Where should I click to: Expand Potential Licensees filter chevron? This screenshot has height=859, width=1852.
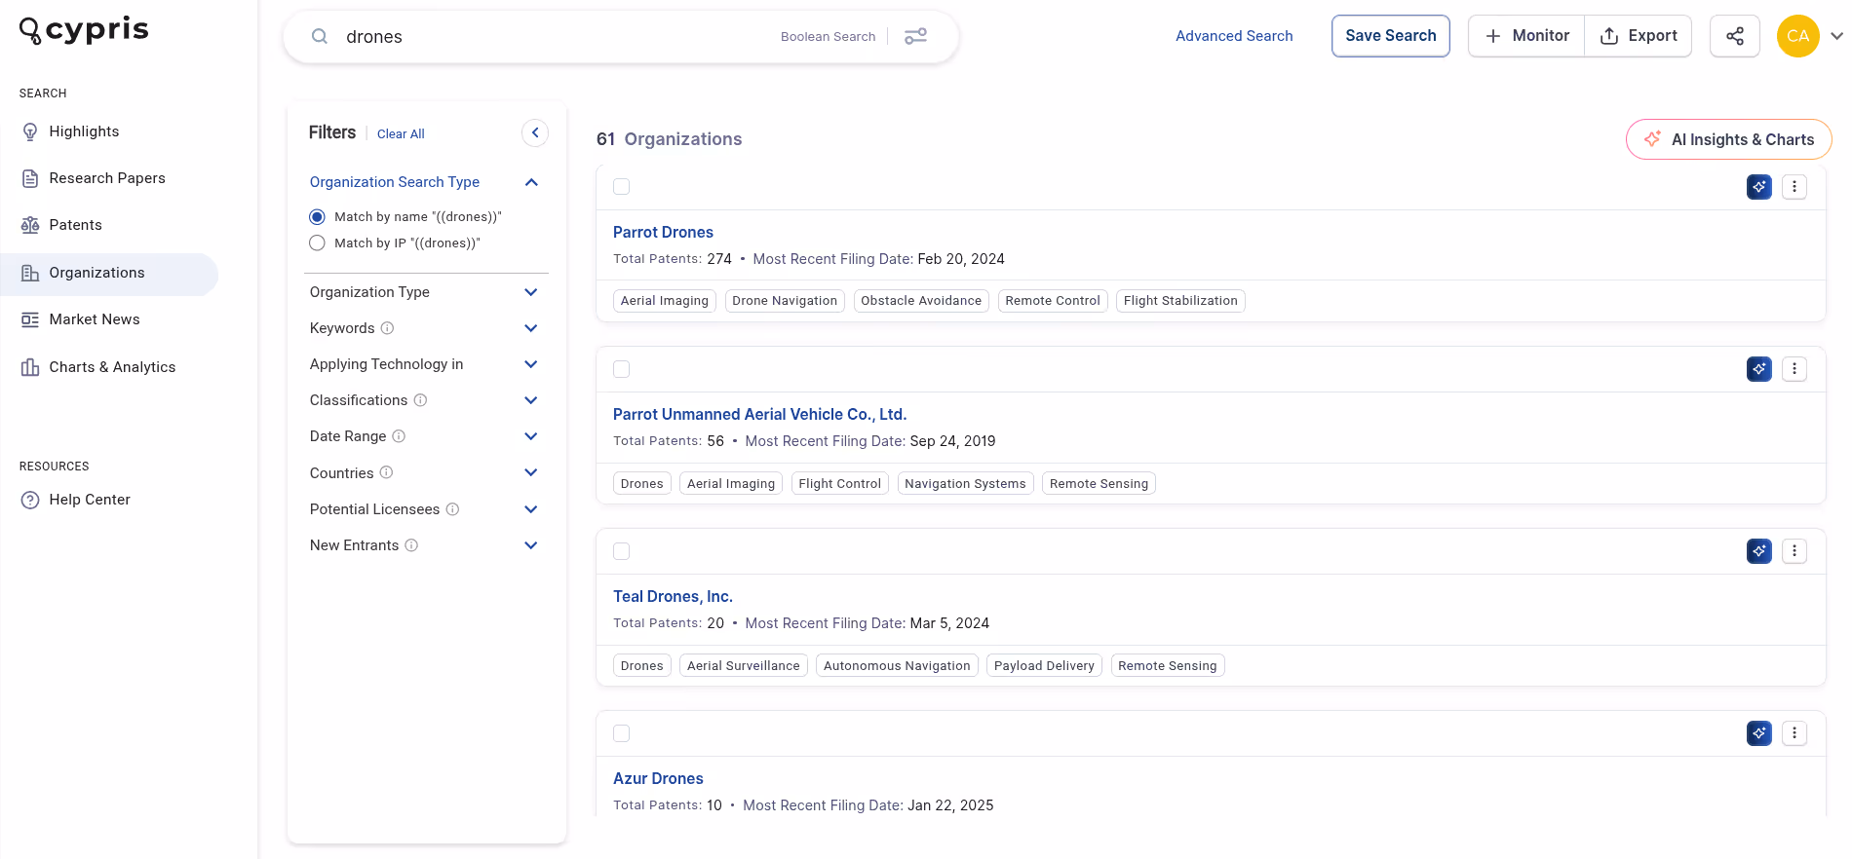point(531,509)
